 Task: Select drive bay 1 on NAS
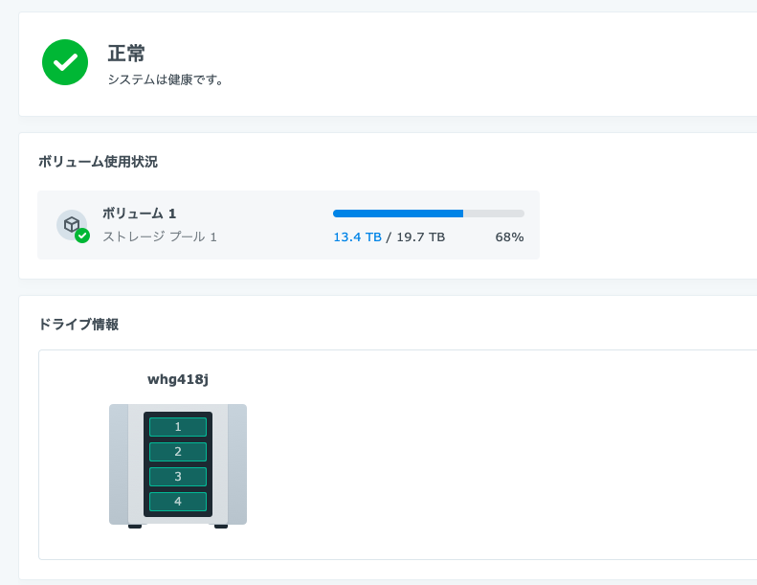[x=178, y=427]
